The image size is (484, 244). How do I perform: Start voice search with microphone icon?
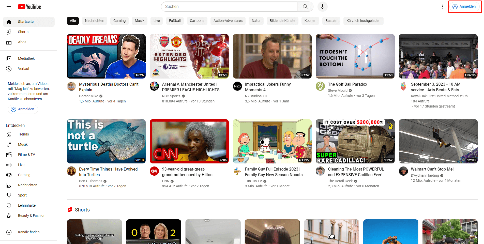pyautogui.click(x=322, y=7)
